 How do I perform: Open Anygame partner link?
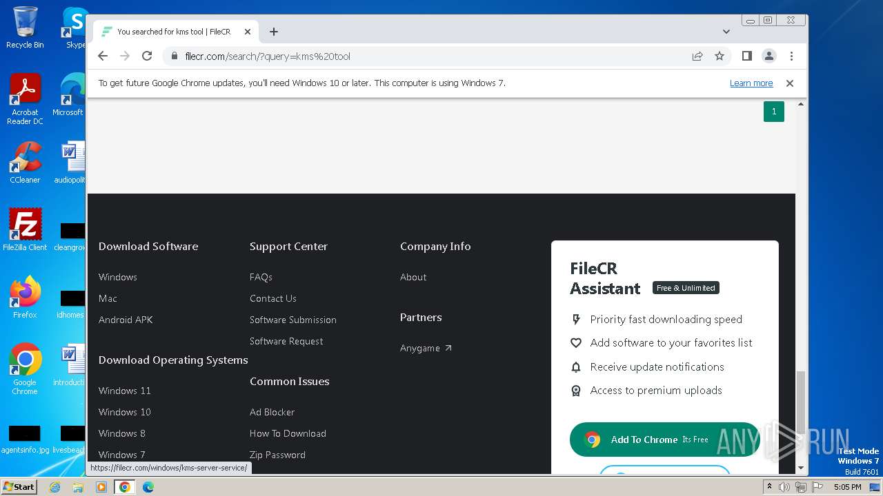point(426,348)
